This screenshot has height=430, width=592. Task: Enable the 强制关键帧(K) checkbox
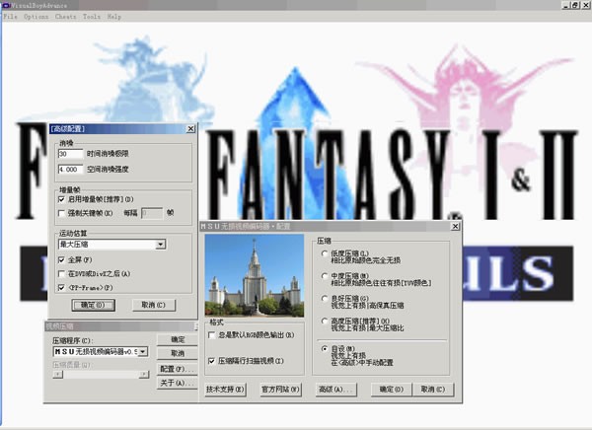coord(61,213)
